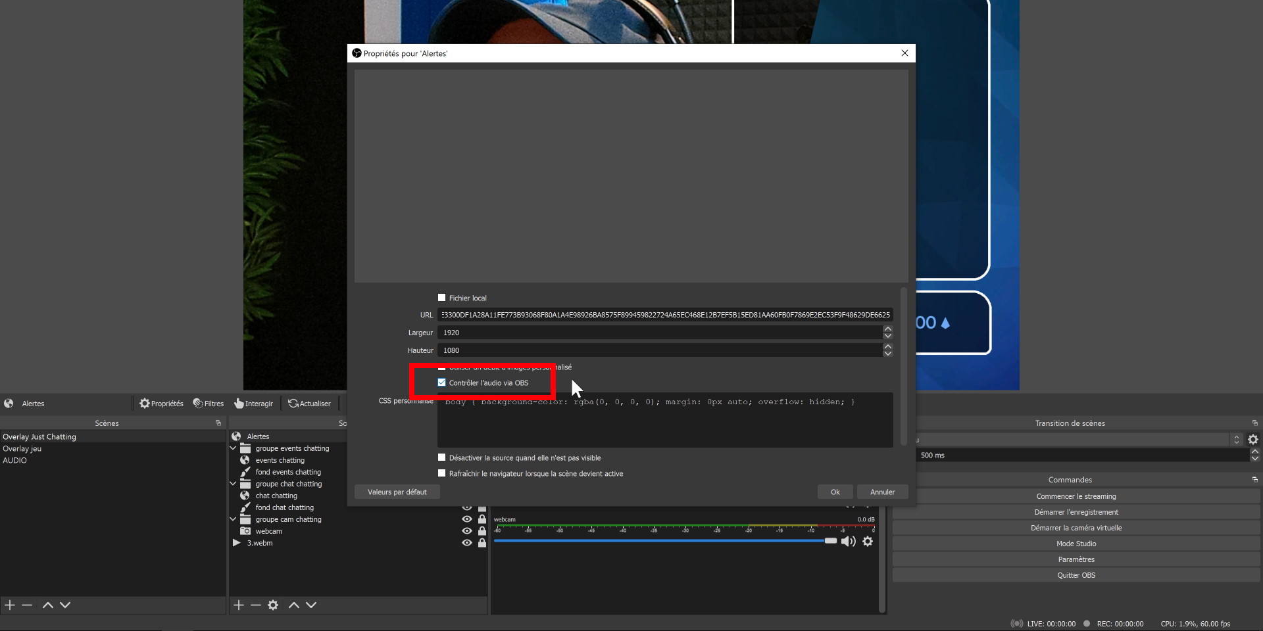
Task: Move selected source down with arrow icon
Action: 311,605
